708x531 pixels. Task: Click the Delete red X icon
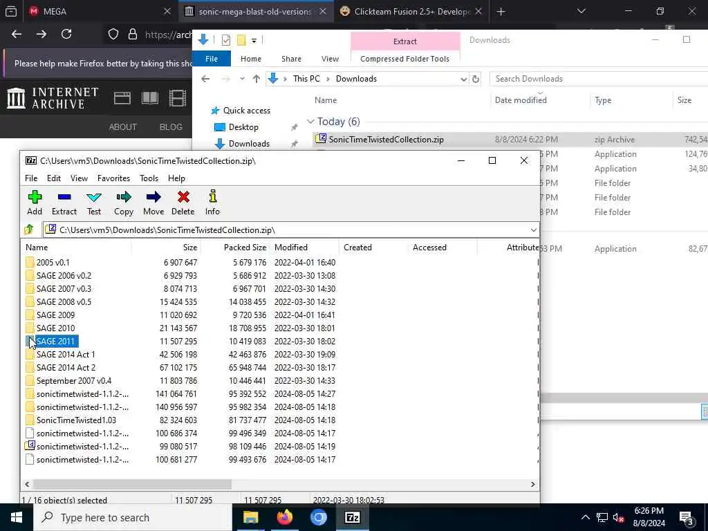coord(183,197)
